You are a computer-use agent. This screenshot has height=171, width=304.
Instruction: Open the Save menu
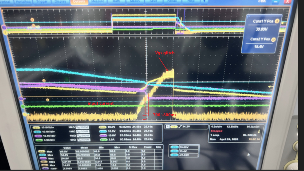[x=153, y=1]
